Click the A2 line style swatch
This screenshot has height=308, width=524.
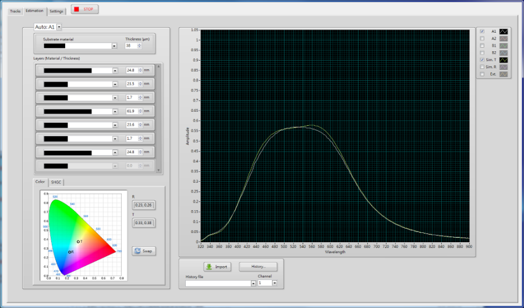pos(504,39)
